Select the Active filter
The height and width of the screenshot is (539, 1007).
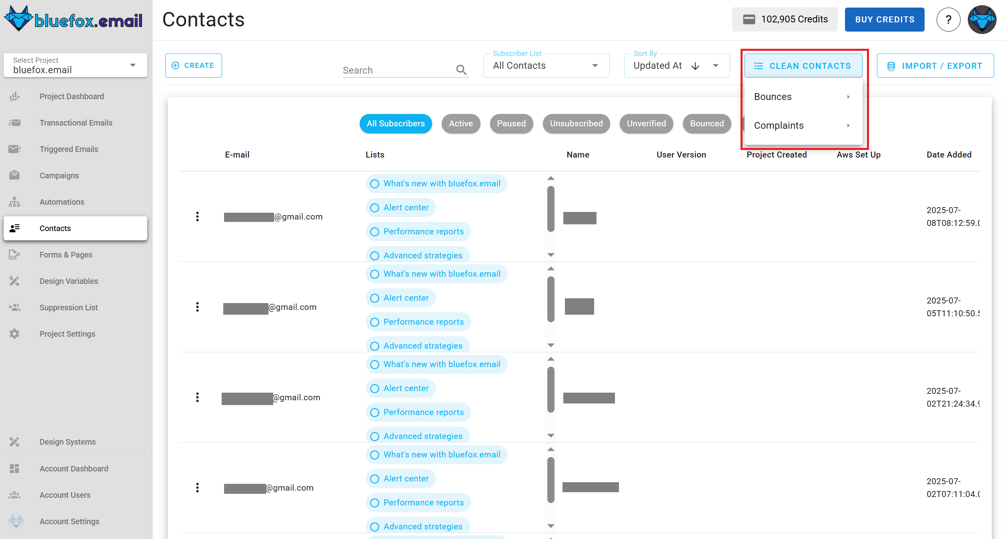461,124
